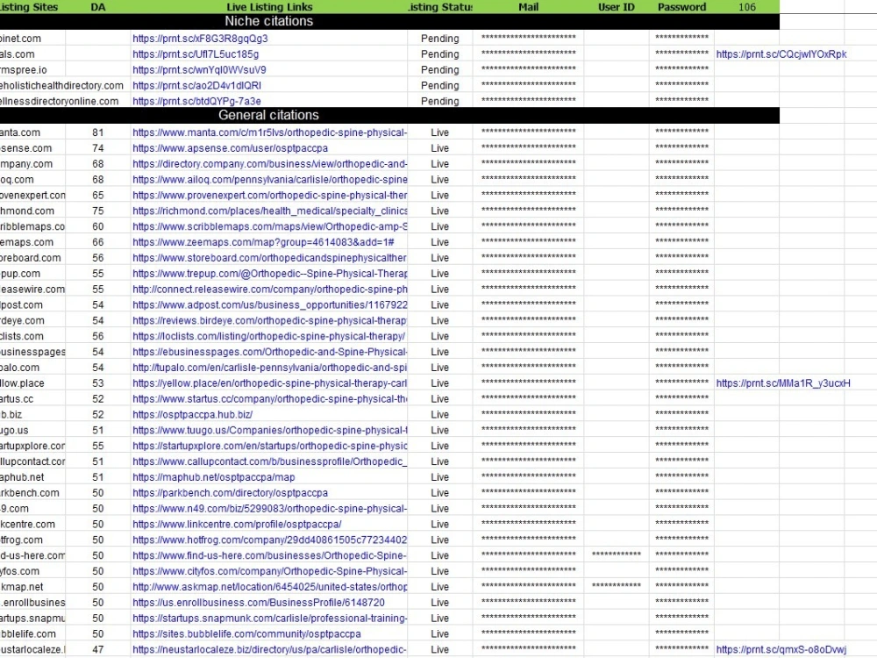
Task: Open the cityfos.com company link
Action: (269, 571)
